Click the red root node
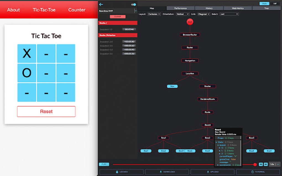This screenshot has width=282, height=176. click(190, 22)
